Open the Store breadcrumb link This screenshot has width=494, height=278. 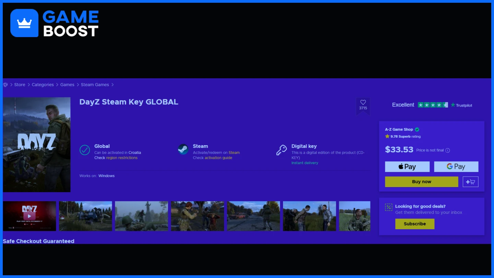coord(20,85)
